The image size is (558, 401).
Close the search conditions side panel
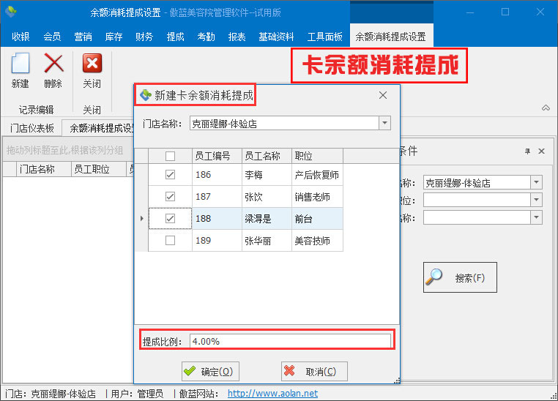(x=542, y=151)
